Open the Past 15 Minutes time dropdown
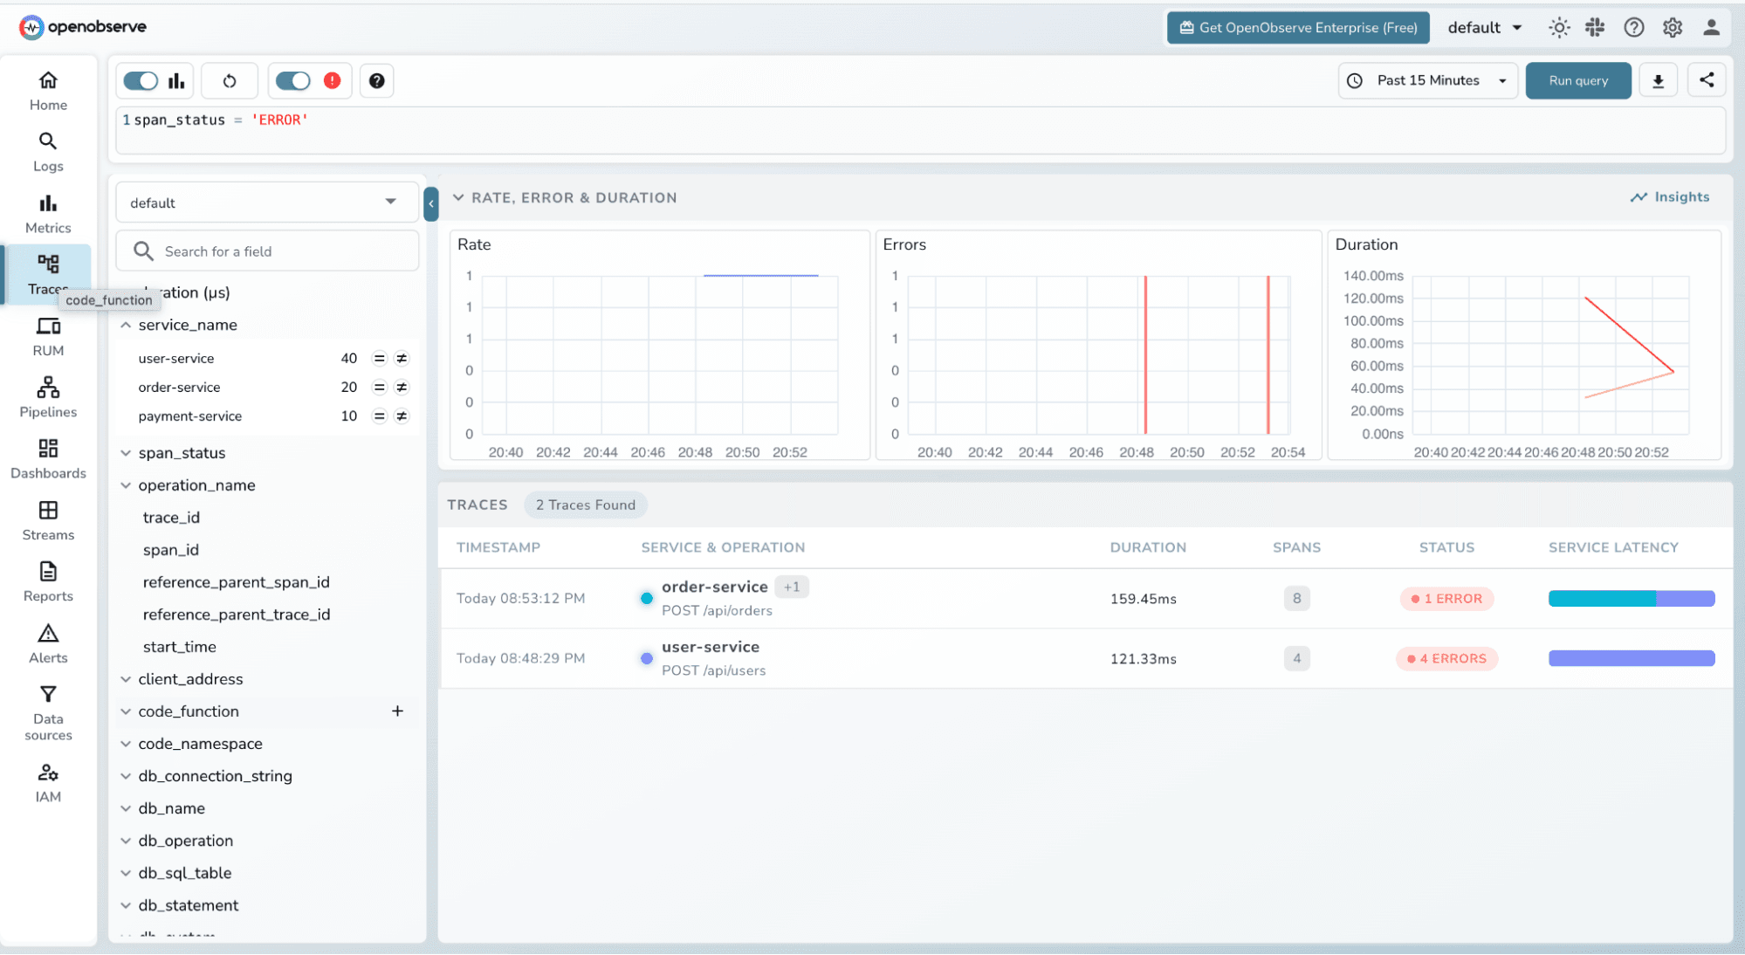The width and height of the screenshot is (1745, 955). click(1428, 81)
